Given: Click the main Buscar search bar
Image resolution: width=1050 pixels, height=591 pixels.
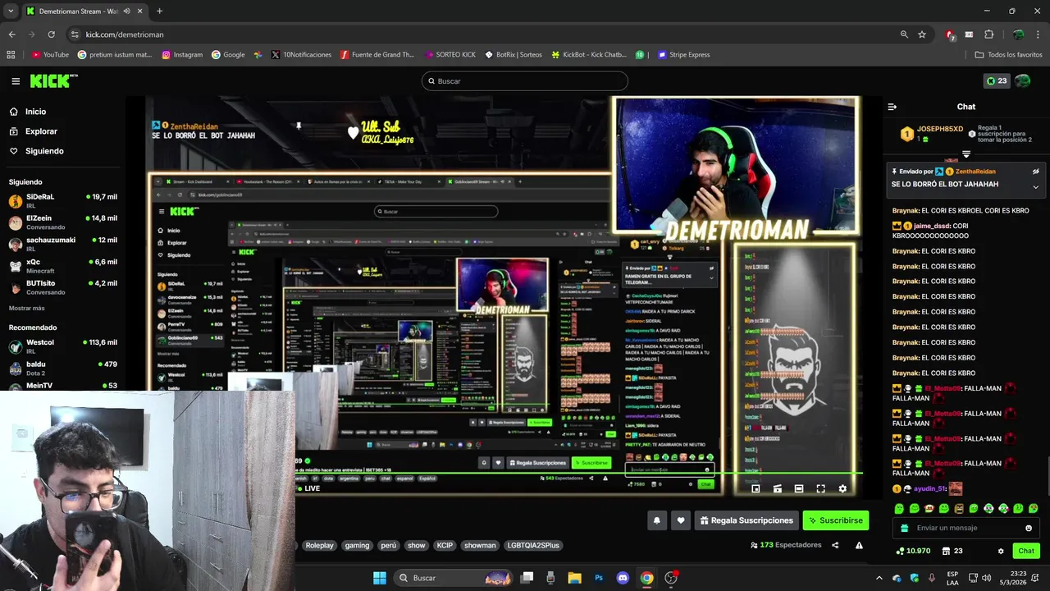Looking at the screenshot, I should 525,81.
